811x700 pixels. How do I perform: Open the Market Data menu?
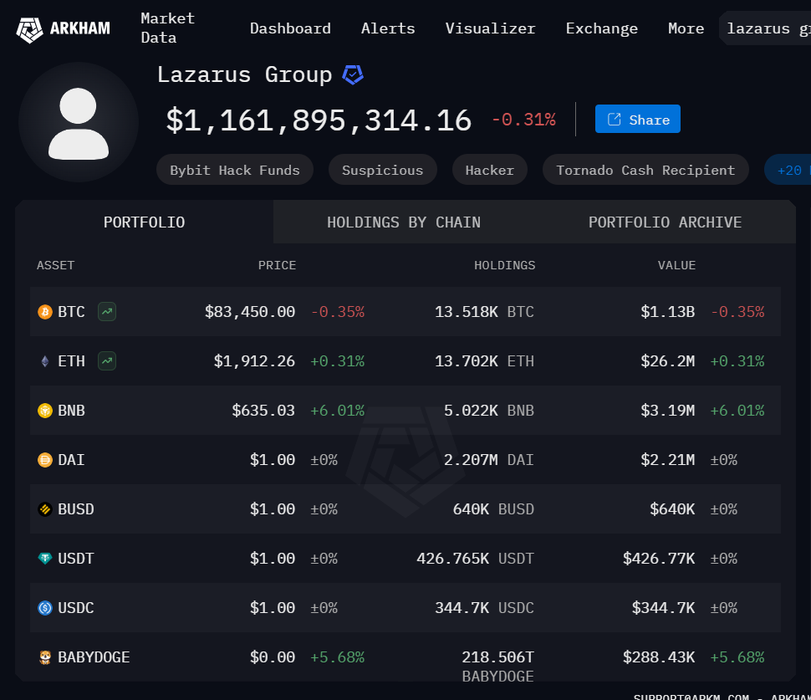(167, 28)
